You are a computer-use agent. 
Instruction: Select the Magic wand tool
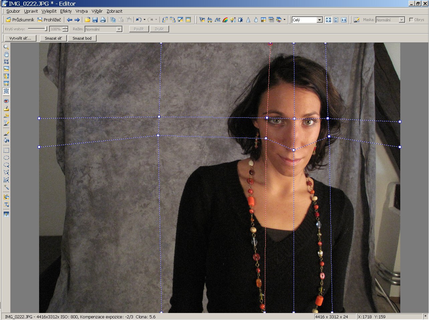pyautogui.click(x=6, y=187)
